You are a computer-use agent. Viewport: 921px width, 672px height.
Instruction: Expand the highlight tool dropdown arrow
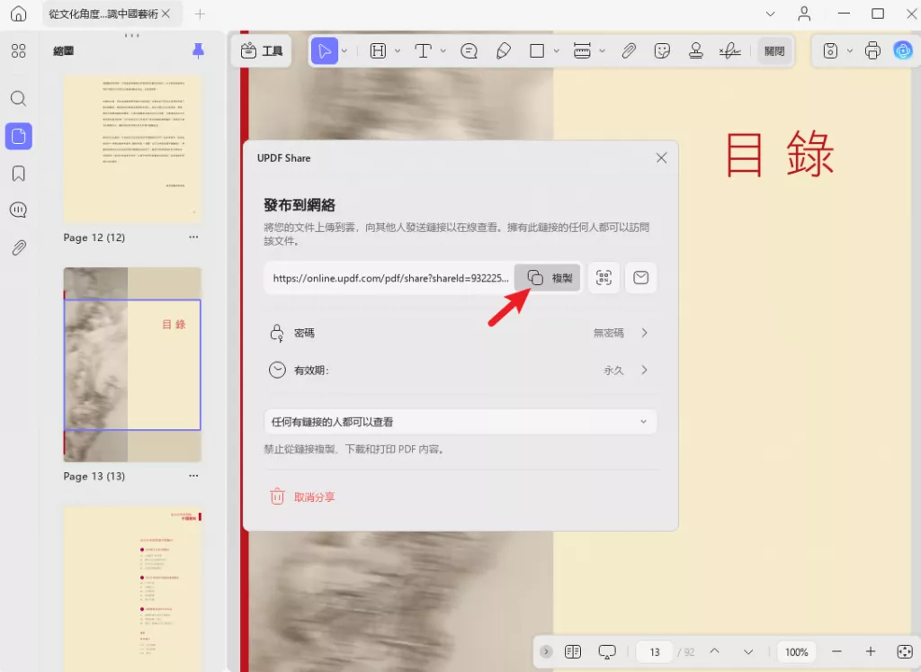tap(398, 51)
